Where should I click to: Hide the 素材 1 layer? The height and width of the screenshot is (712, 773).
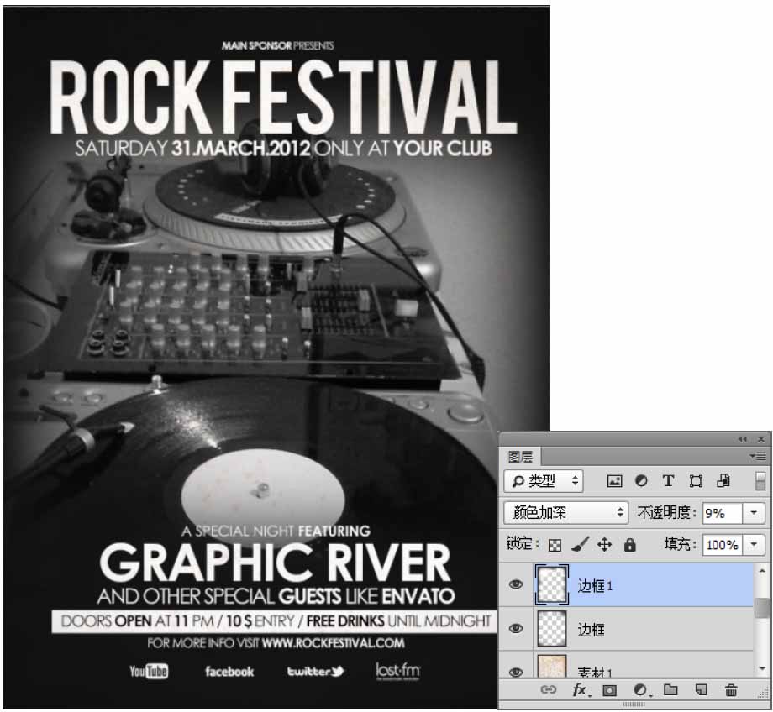516,672
